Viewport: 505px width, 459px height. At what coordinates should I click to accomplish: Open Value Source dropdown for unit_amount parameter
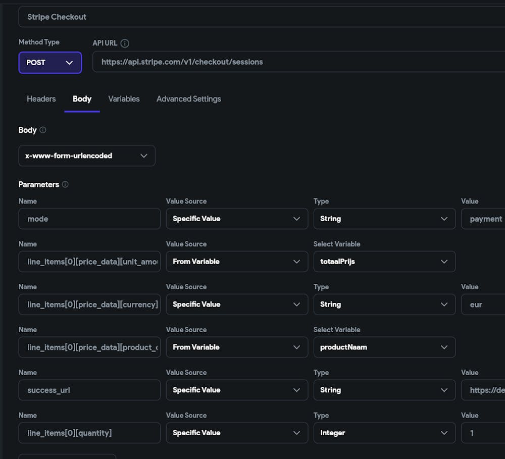click(237, 262)
